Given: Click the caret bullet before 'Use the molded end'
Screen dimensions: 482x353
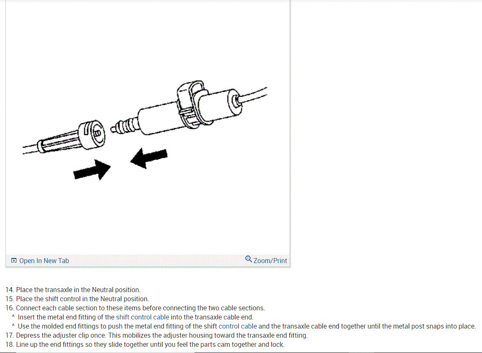Looking at the screenshot, I should click(x=13, y=325).
